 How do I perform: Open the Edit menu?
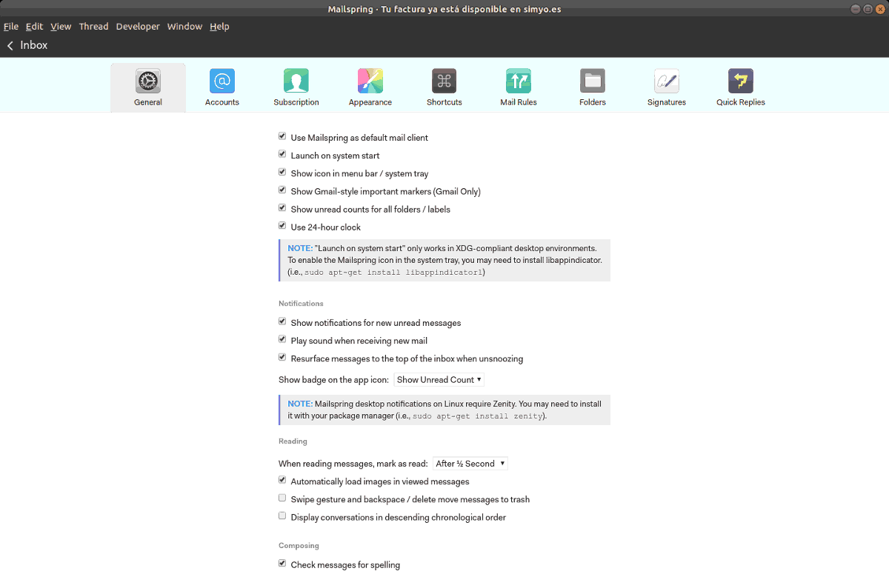point(34,27)
